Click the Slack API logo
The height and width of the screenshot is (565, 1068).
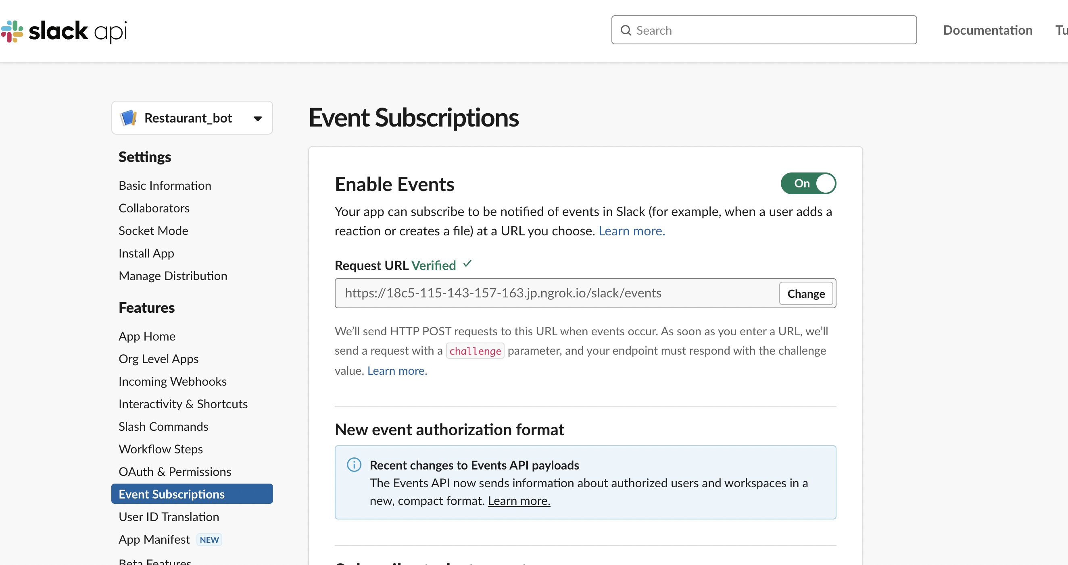click(64, 31)
